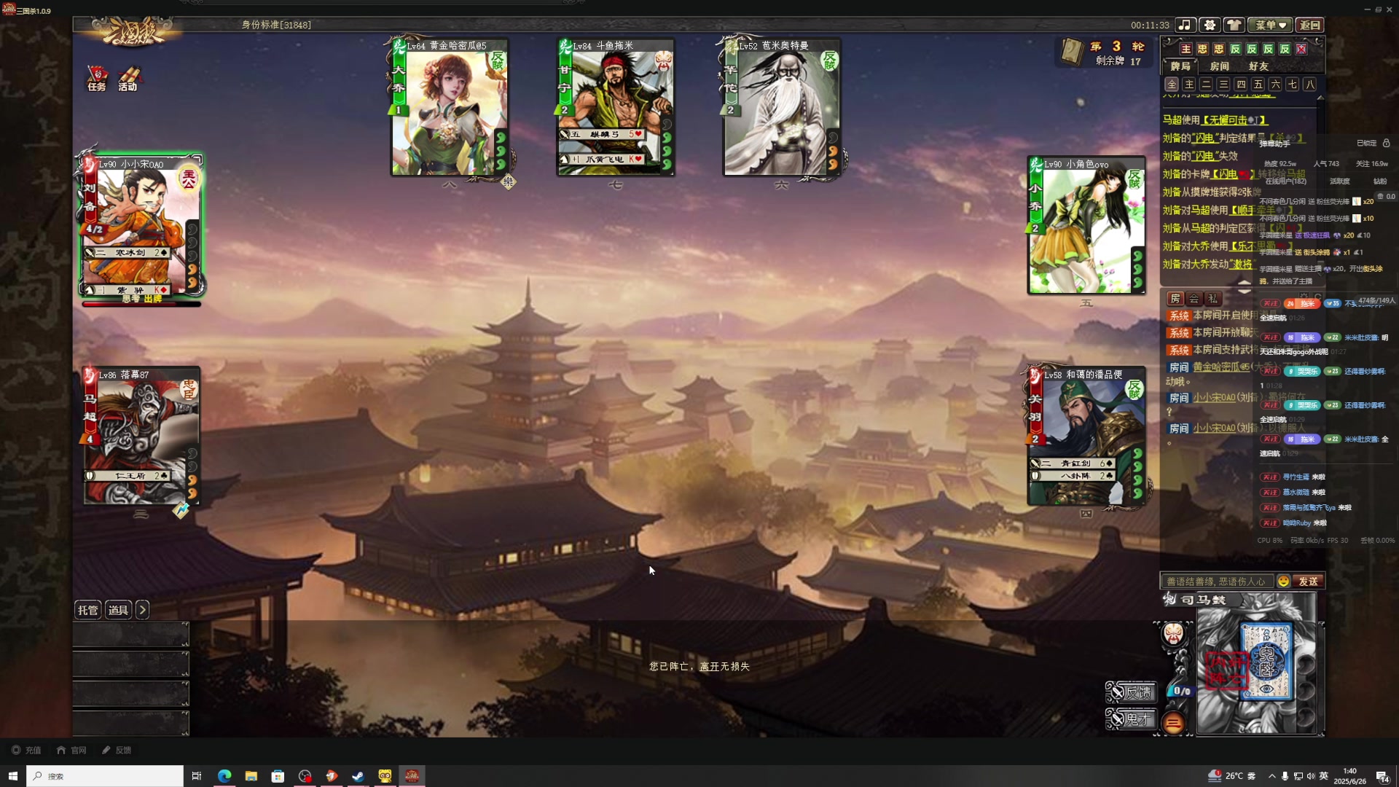Open the 菜单 dropdown menu

[x=1270, y=25]
